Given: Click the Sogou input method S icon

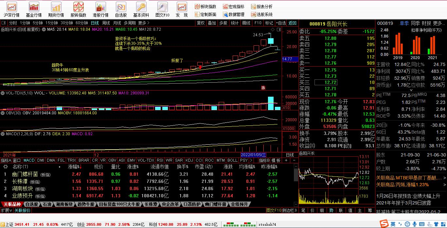Looking at the screenshot, I should pyautogui.click(x=384, y=224).
